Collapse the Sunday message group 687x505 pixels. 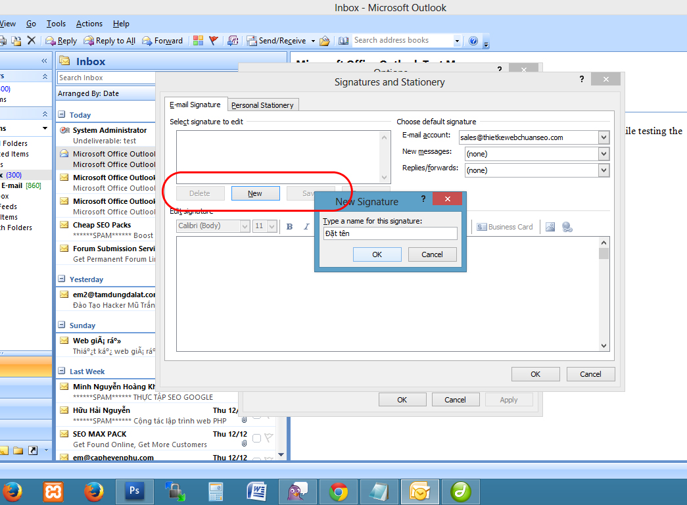(61, 325)
